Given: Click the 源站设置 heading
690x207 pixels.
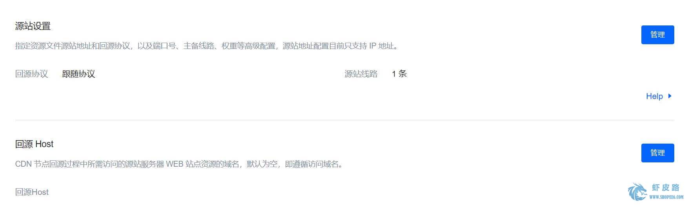Looking at the screenshot, I should (33, 26).
